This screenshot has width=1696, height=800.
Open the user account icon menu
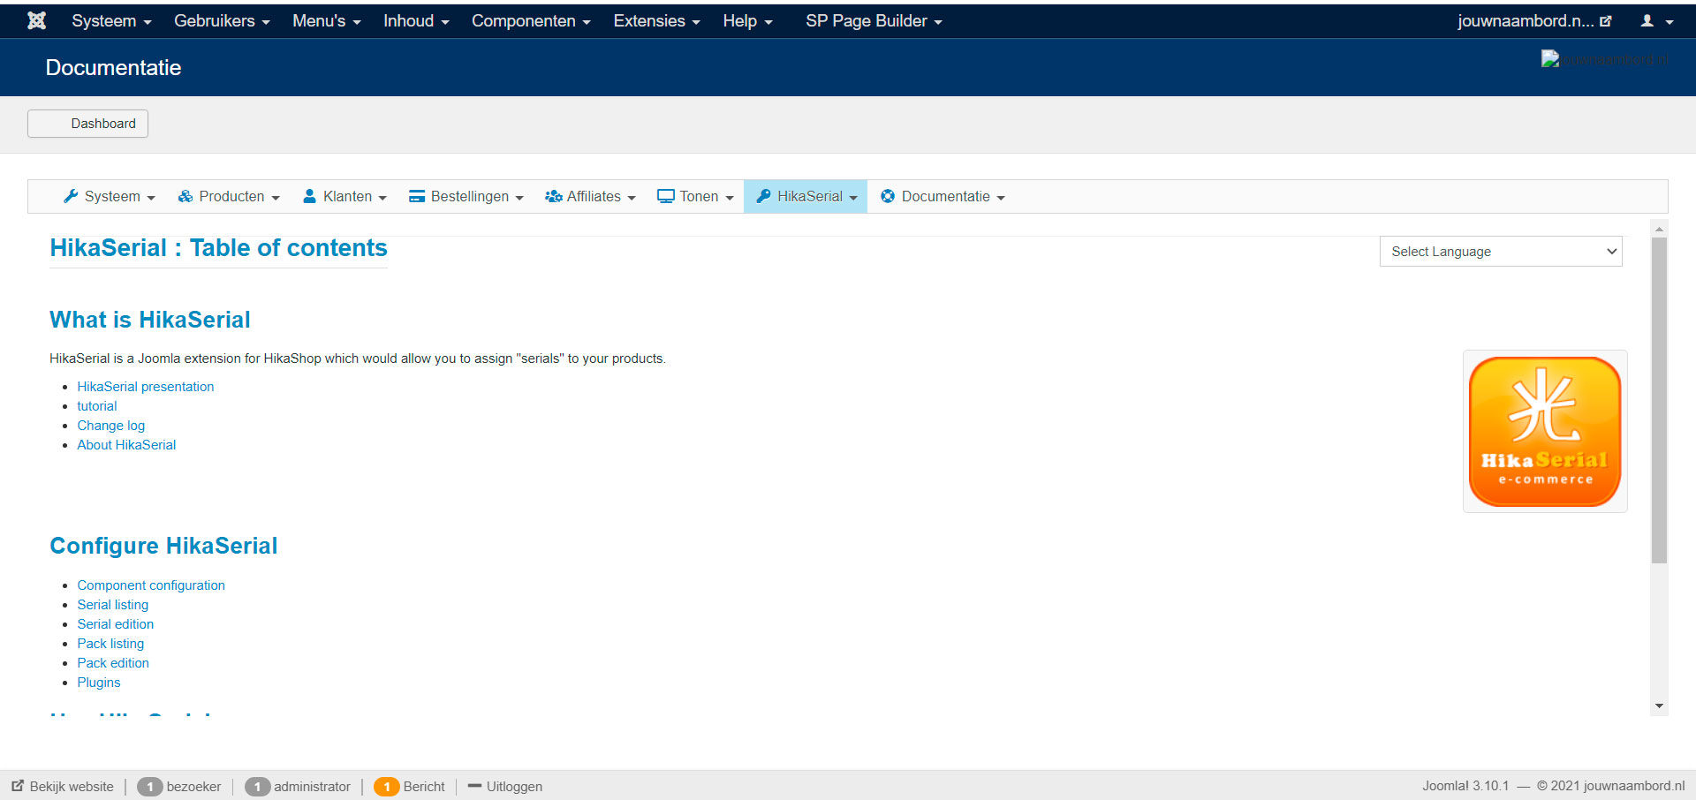tap(1656, 20)
